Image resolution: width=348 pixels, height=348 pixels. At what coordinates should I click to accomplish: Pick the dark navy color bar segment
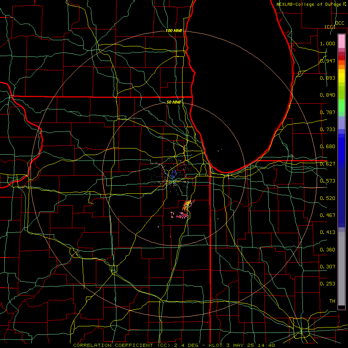[341, 198]
